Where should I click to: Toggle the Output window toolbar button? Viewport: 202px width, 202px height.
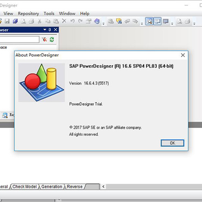coord(157,21)
